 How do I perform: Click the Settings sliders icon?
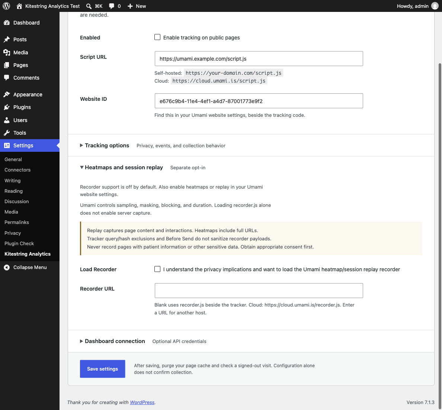[x=7, y=145]
